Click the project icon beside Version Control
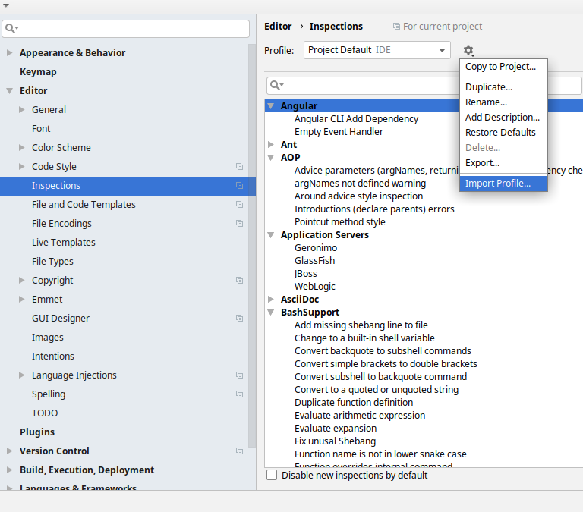This screenshot has height=512, width=583. coord(239,451)
